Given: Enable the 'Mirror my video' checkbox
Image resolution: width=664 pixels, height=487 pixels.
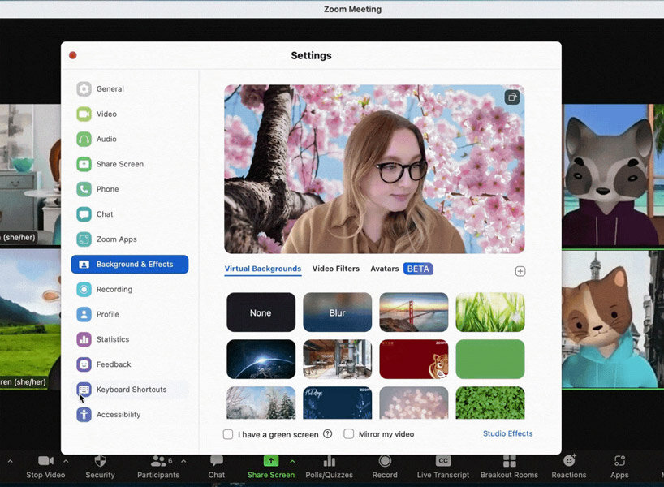Looking at the screenshot, I should pyautogui.click(x=348, y=434).
